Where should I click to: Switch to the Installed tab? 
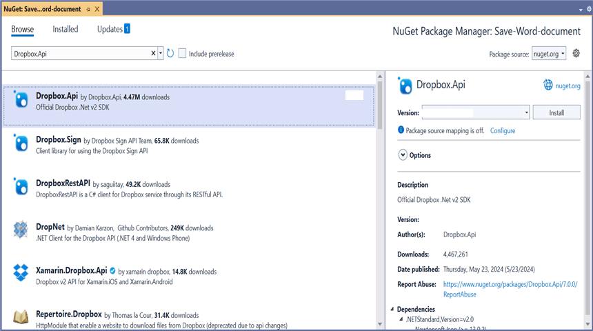pos(66,29)
